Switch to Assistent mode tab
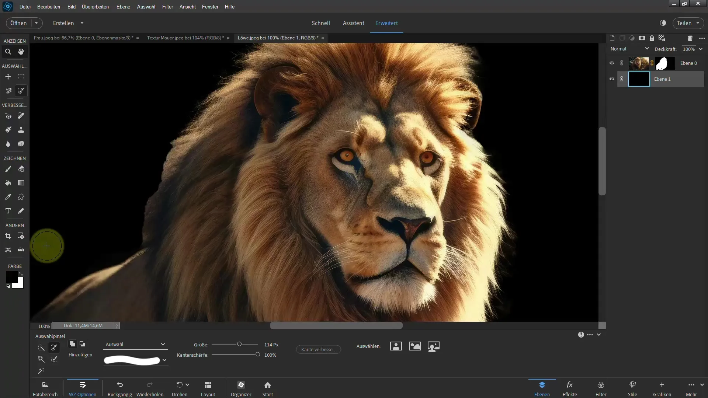The height and width of the screenshot is (398, 708). (x=353, y=23)
